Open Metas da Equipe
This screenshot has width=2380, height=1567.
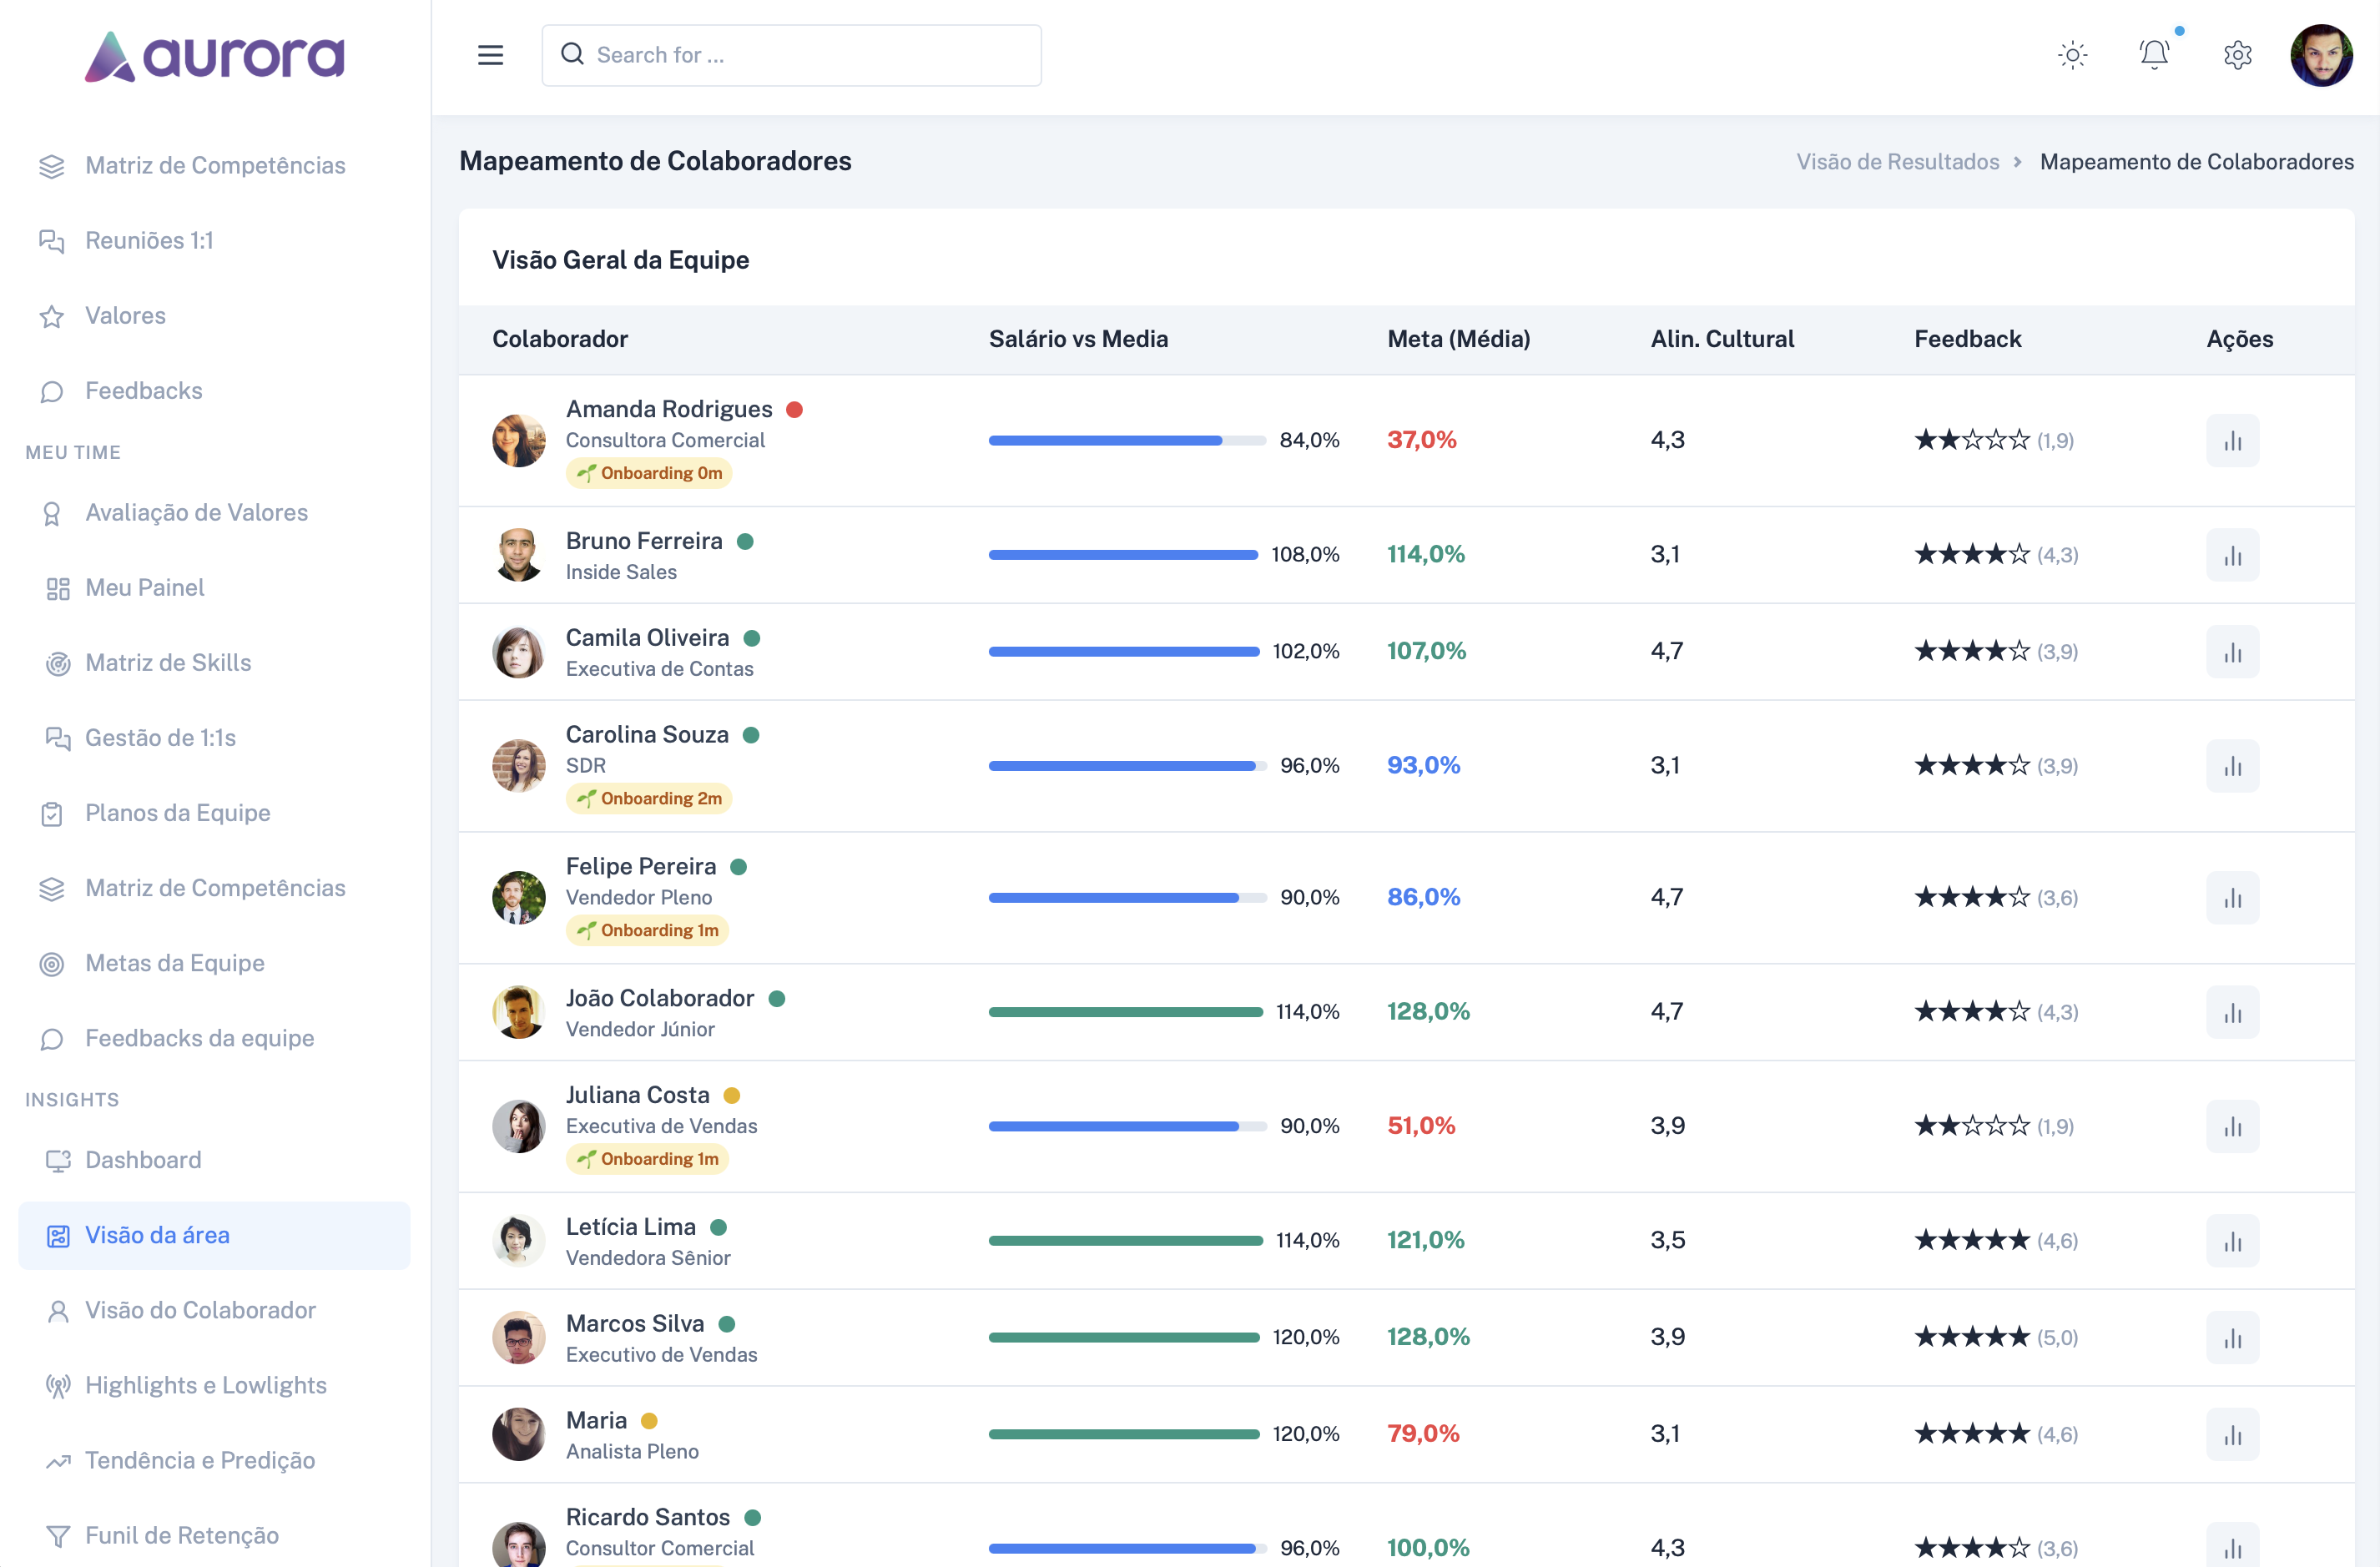tap(214, 963)
